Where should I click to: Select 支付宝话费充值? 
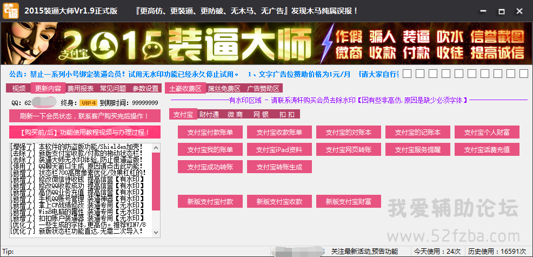(487, 149)
